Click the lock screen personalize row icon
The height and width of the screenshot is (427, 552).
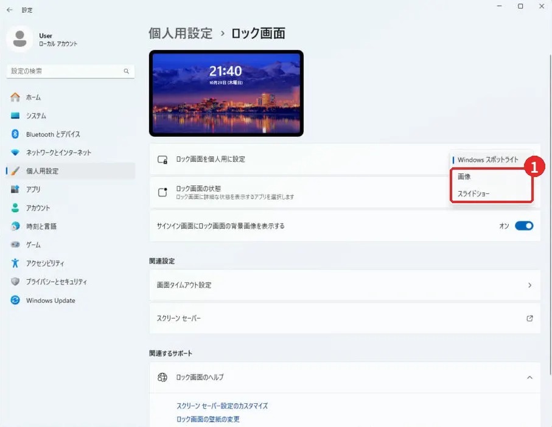(162, 159)
